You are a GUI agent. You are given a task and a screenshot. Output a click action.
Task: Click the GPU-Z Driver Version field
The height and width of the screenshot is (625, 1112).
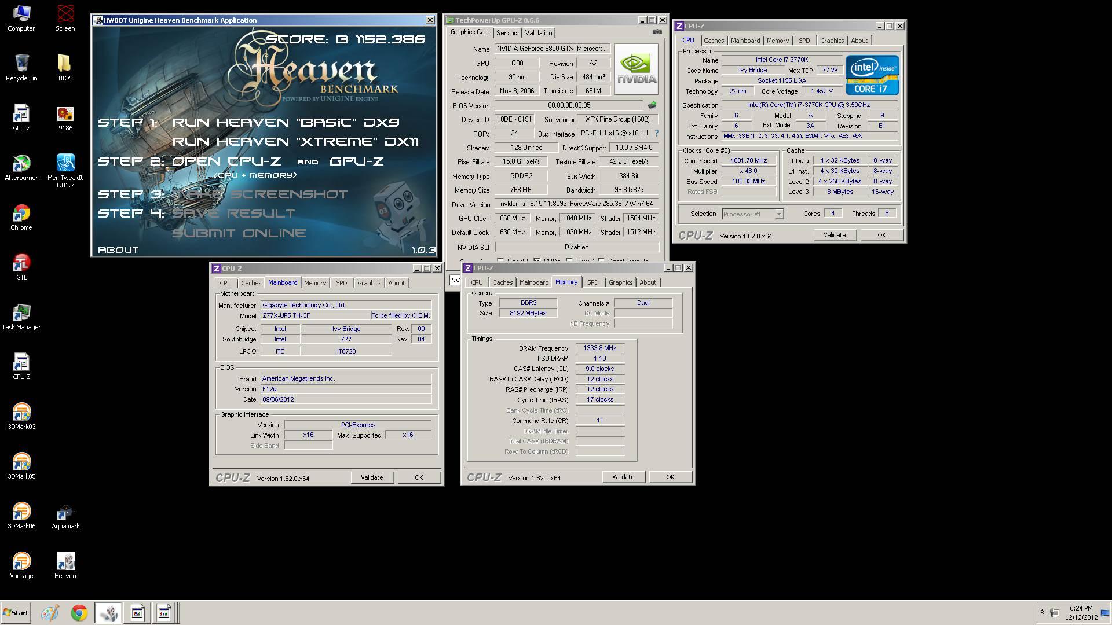[577, 204]
